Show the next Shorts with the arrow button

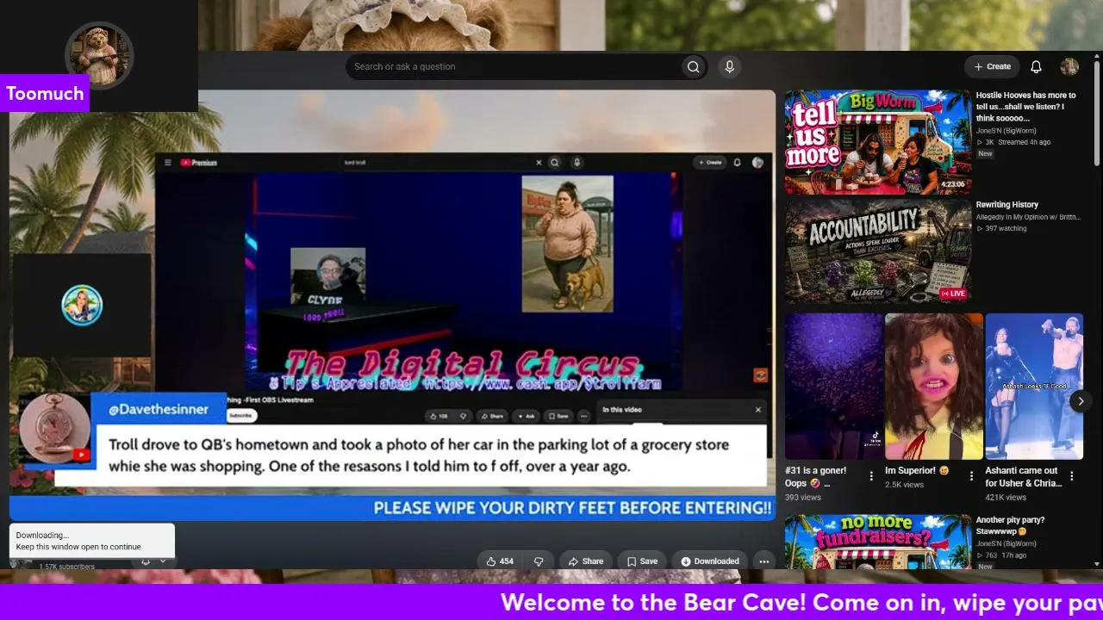pyautogui.click(x=1081, y=401)
